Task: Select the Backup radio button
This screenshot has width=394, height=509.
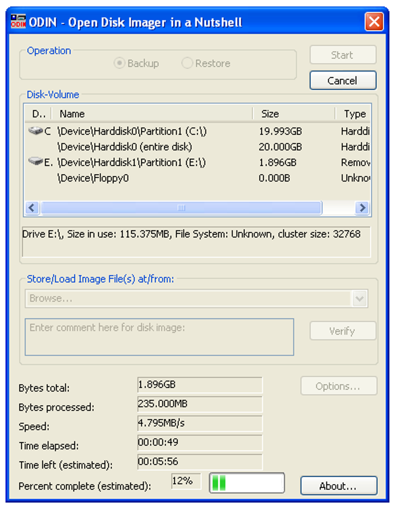Action: (x=119, y=63)
